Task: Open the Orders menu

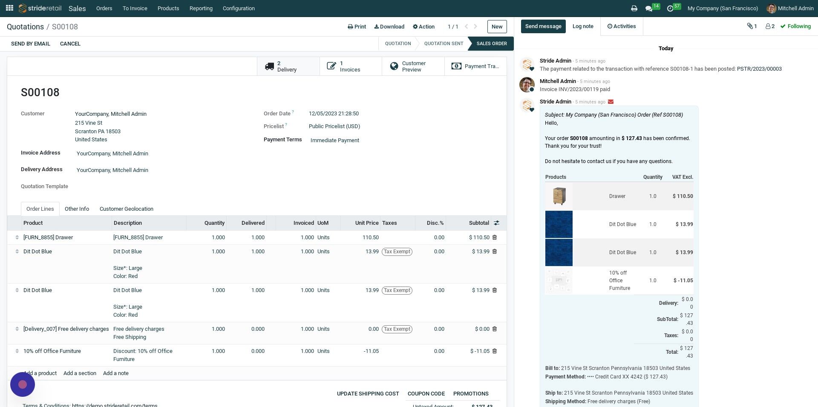Action: (104, 9)
